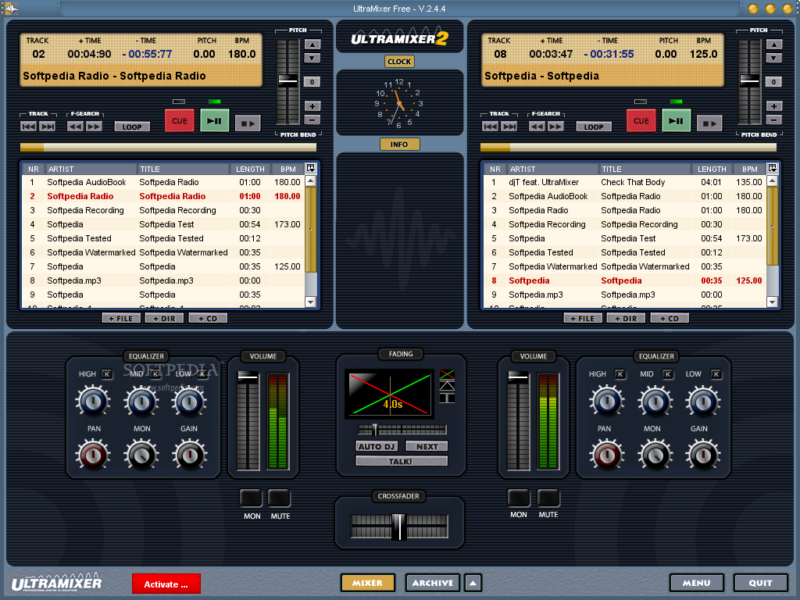Add CD to right playlist

tap(670, 319)
